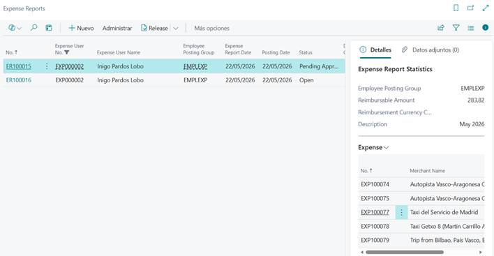The width and height of the screenshot is (494, 256).
Task: Open the Copilot icon dropdown in toolbar
Action: click(15, 28)
